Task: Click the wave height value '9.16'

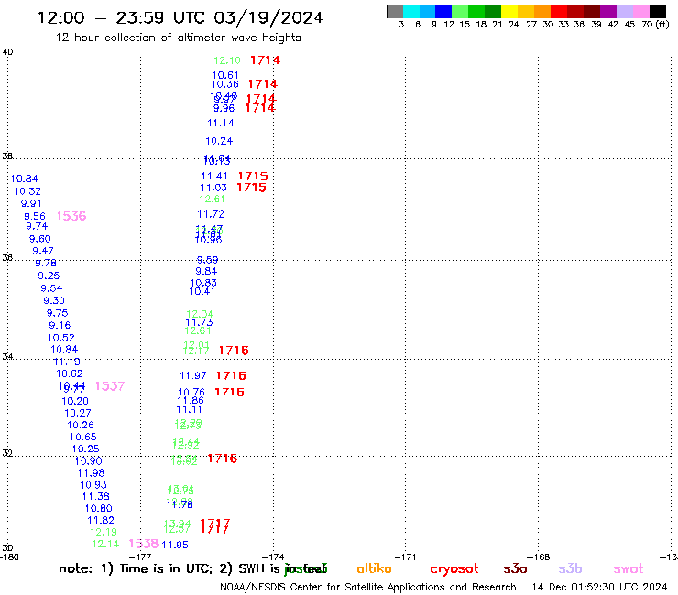Action: point(60,325)
